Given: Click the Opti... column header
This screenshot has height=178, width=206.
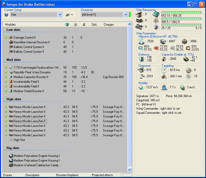Looking at the screenshot, I should click(x=95, y=25).
